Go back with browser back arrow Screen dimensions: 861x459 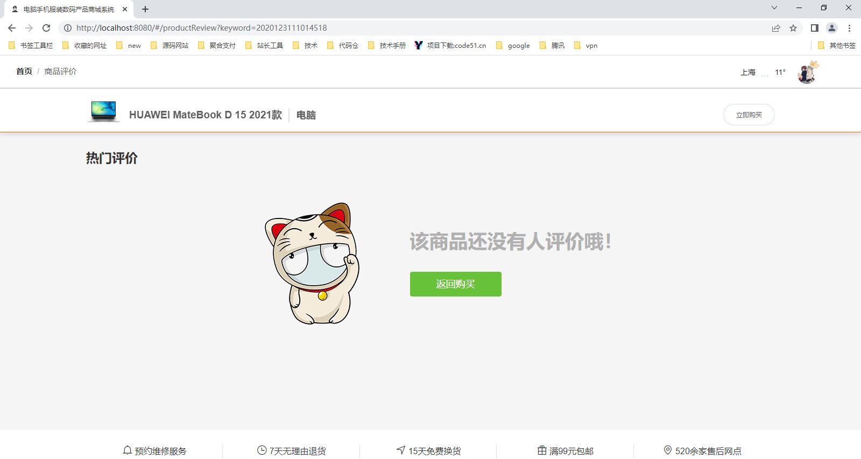12,28
